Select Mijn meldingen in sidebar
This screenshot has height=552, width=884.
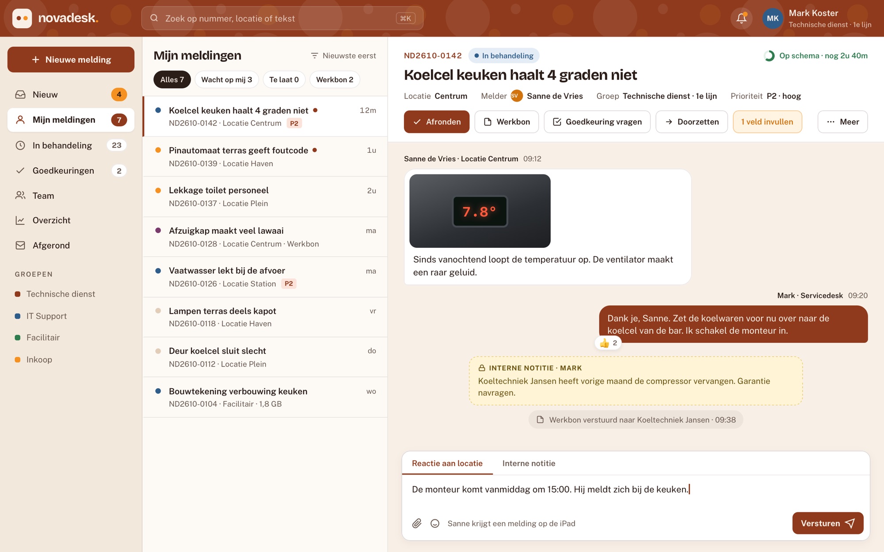point(71,120)
